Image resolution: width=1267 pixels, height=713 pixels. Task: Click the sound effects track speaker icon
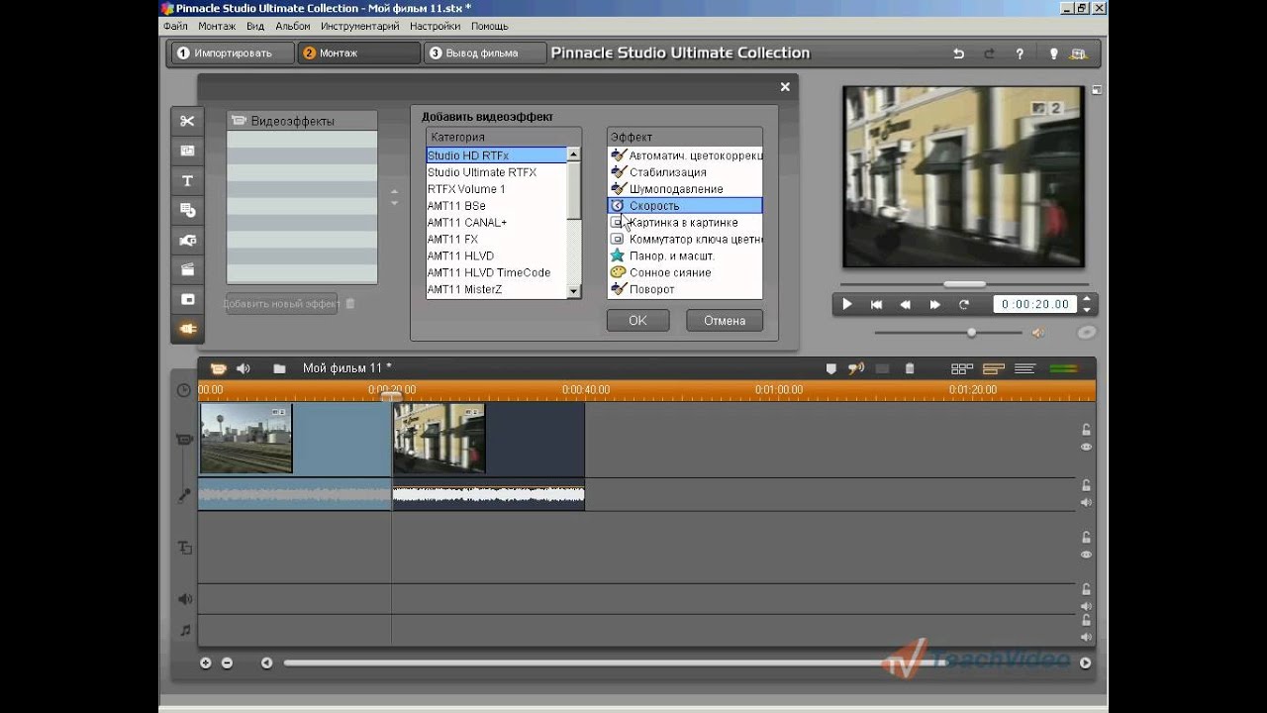[x=184, y=599]
